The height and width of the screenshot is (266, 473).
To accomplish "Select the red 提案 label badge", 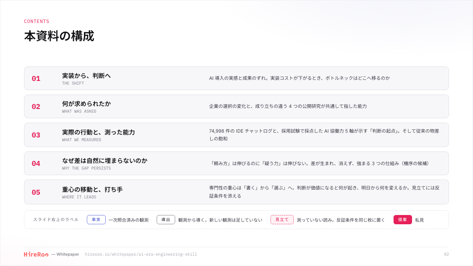I will pyautogui.click(x=403, y=220).
